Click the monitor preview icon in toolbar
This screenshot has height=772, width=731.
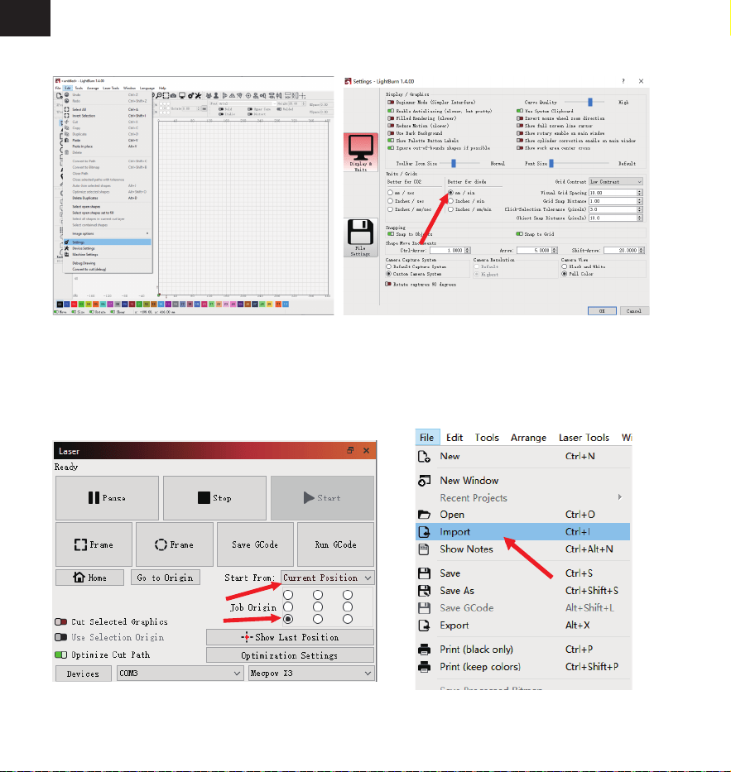click(x=182, y=95)
